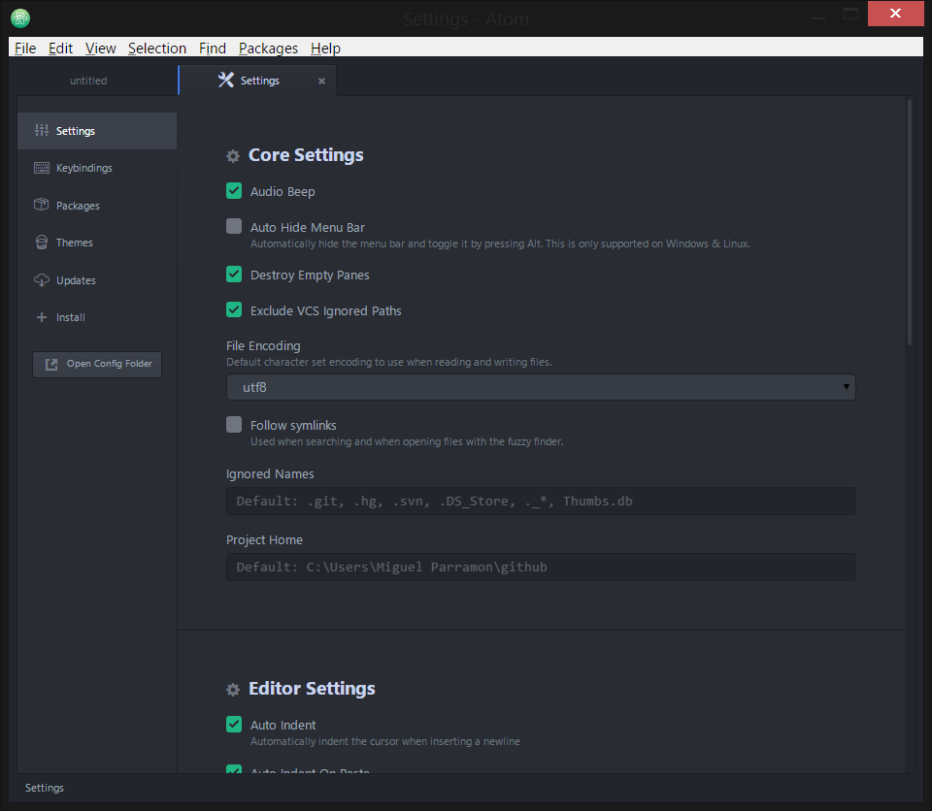Open the File Encoding utf8 dropdown
This screenshot has width=932, height=811.
point(541,387)
